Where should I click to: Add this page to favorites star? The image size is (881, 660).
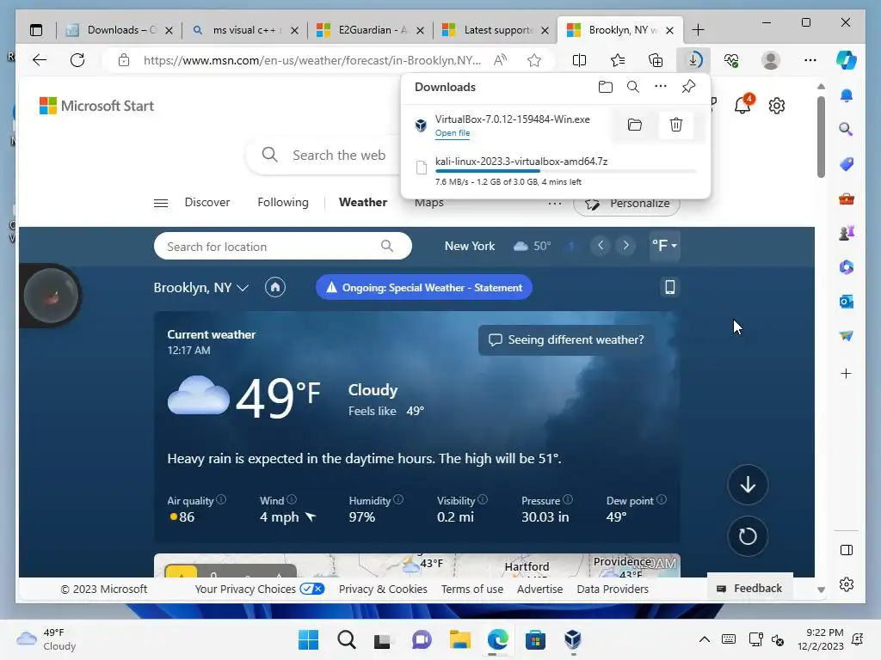(534, 60)
